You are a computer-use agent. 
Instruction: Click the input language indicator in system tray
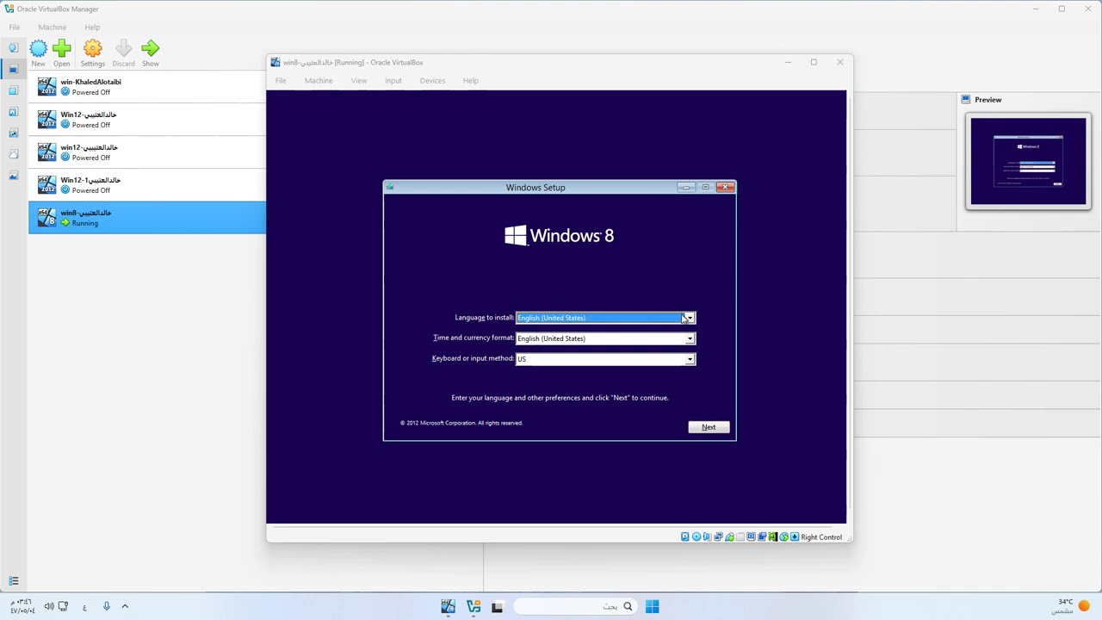84,607
